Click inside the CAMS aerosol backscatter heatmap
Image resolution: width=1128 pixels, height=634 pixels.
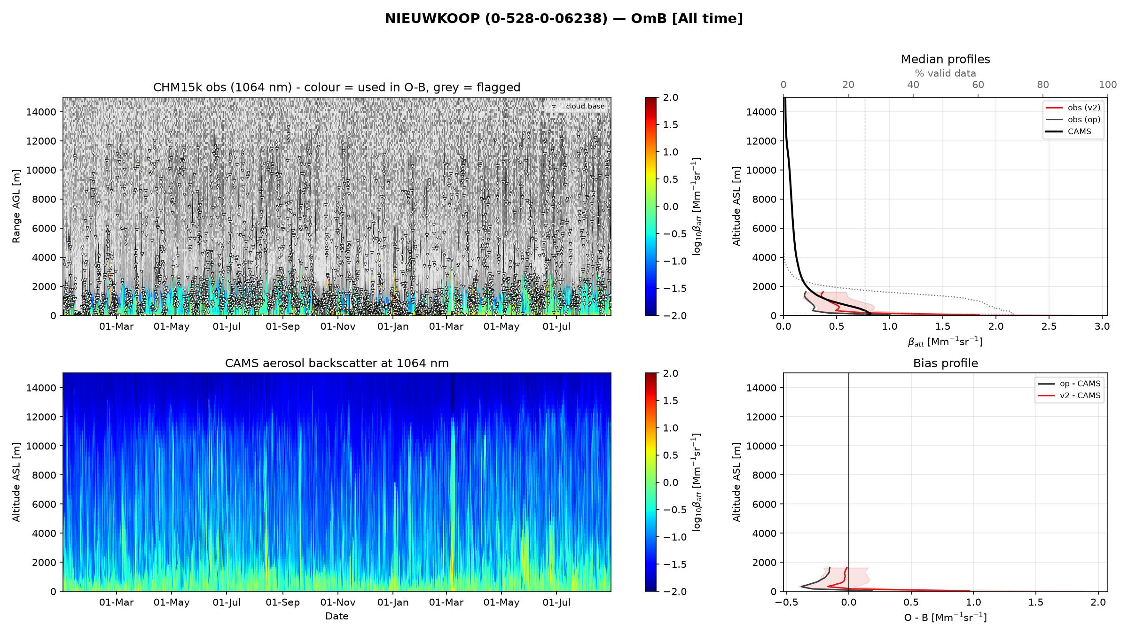(337, 482)
